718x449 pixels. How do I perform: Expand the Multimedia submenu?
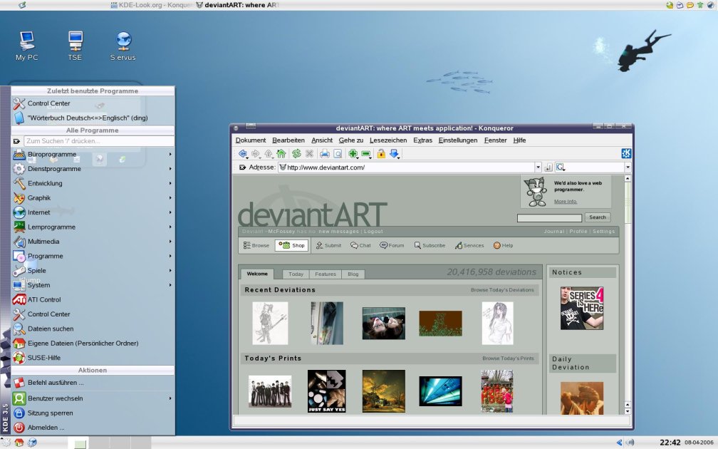93,242
